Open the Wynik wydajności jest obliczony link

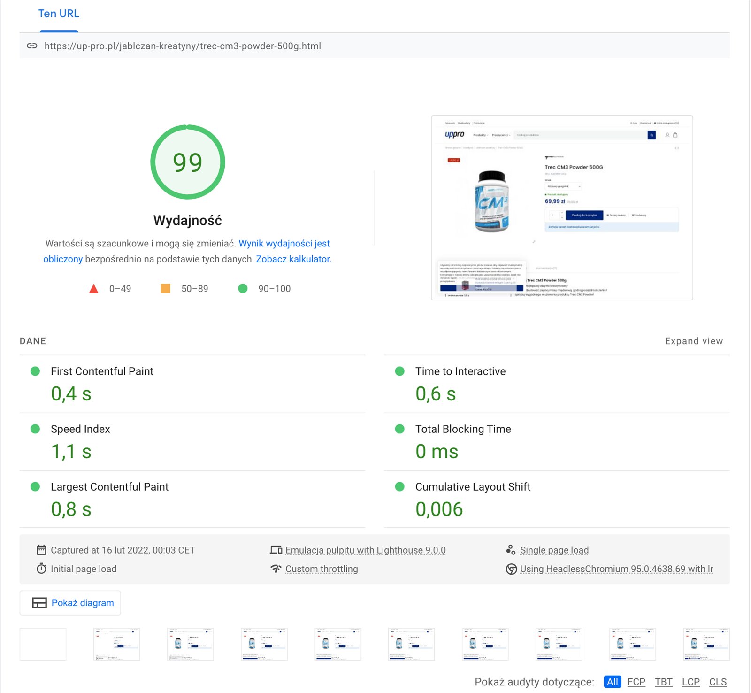(x=284, y=244)
